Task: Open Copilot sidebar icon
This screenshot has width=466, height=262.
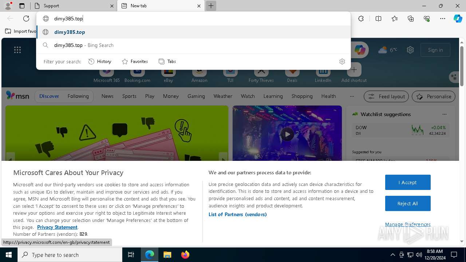Action: (x=458, y=19)
